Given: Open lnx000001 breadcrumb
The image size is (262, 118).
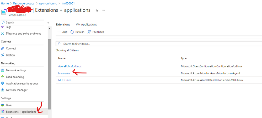Looking at the screenshot, I should point(68,3).
